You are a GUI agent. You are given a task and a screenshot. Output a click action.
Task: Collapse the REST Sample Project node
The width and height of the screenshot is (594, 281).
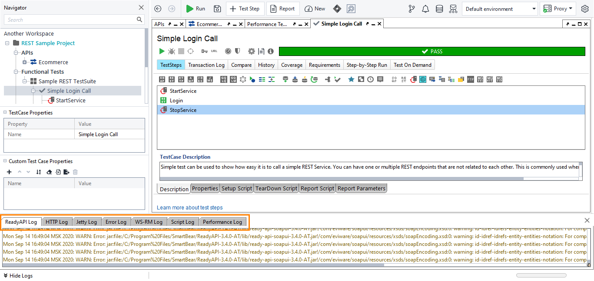7,43
